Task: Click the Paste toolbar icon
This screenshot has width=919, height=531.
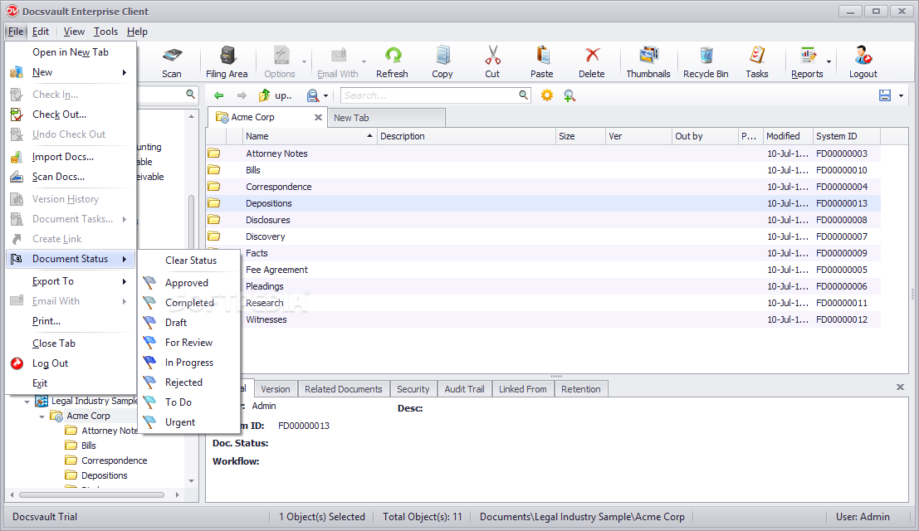Action: coord(542,56)
